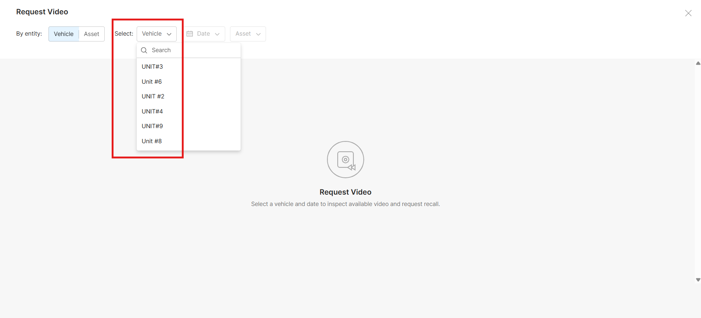Open the Date picker dropdown
Viewport: 701px width, 318px height.
coord(204,34)
